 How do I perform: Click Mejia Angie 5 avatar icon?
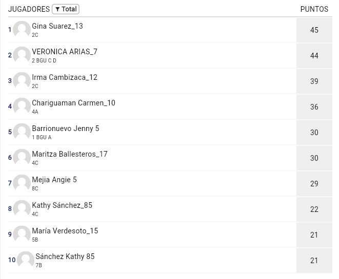point(22,183)
